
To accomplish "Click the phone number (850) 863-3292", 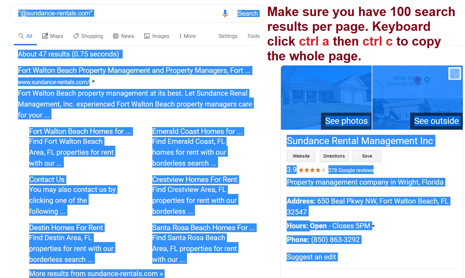I will 335,240.
